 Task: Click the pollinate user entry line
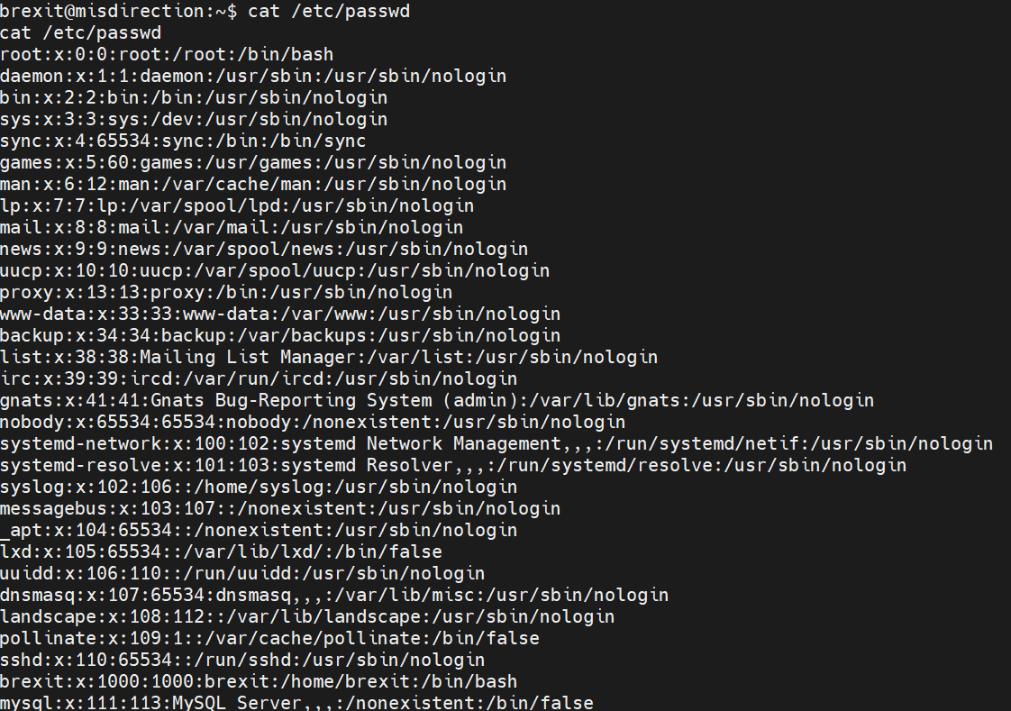point(269,638)
